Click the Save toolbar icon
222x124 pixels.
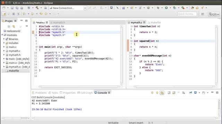(x=12, y=8)
